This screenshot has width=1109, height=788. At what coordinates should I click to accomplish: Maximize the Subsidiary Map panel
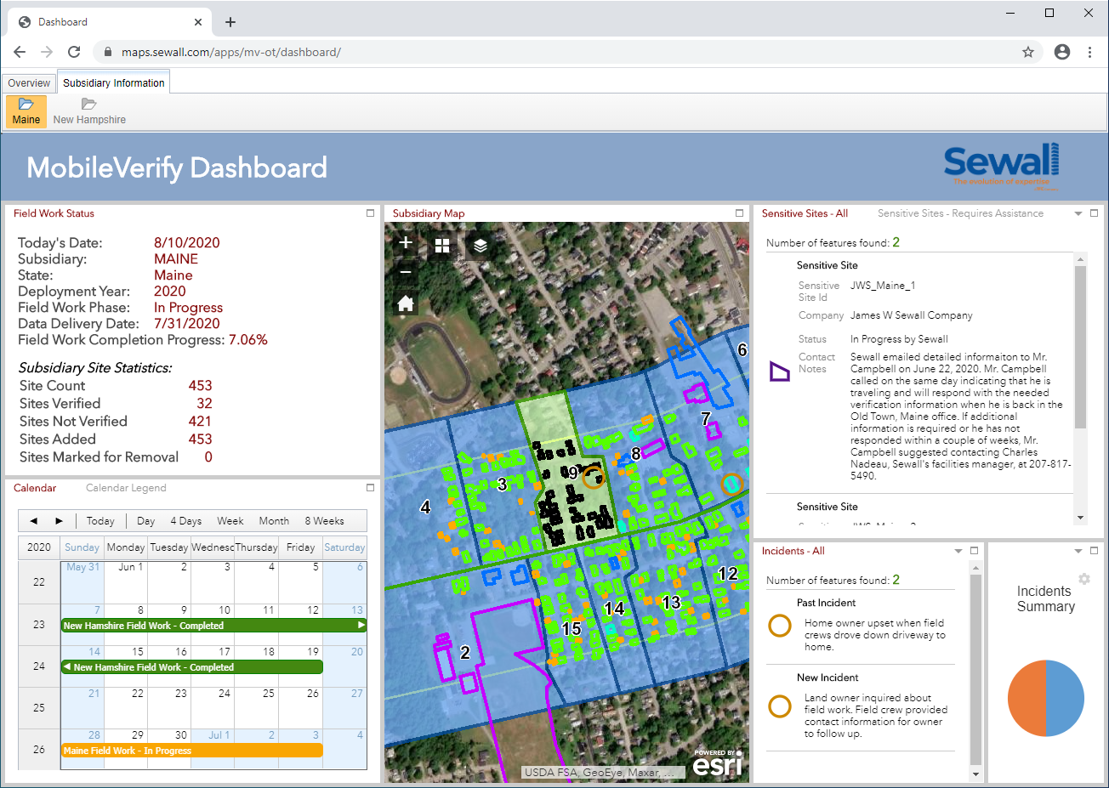tap(737, 213)
